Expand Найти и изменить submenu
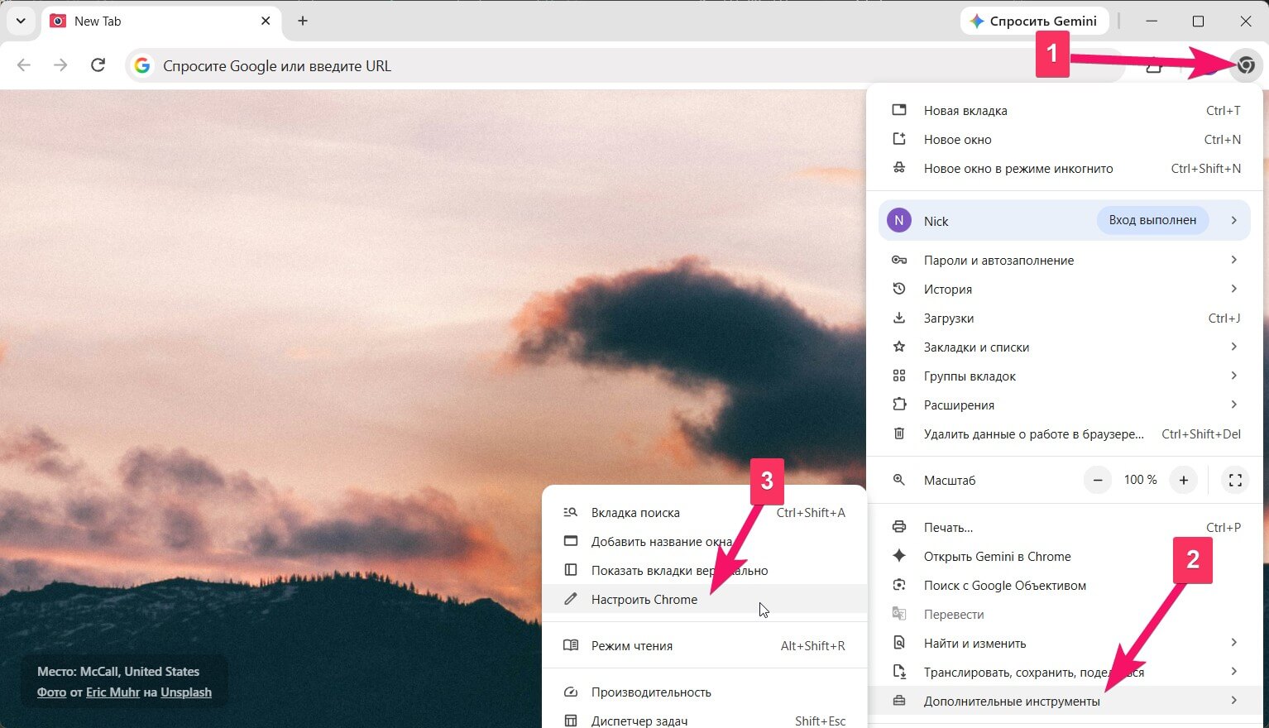Viewport: 1269px width, 728px height. pos(1064,644)
